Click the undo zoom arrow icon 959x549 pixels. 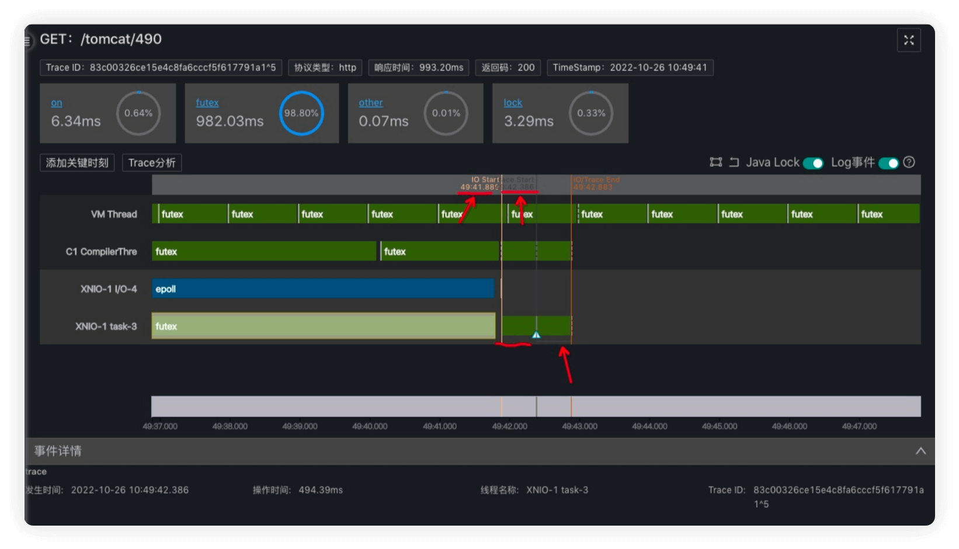coord(734,162)
